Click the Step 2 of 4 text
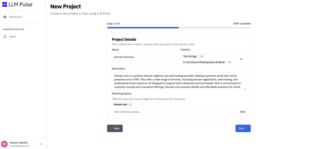 tap(114, 24)
